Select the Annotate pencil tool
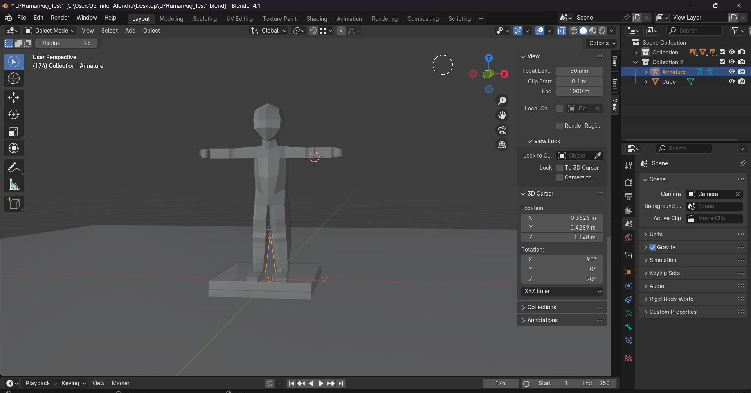The height and width of the screenshot is (393, 751). pos(14,167)
